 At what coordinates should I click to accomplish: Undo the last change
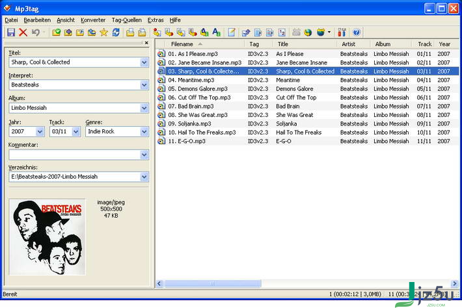[35, 32]
